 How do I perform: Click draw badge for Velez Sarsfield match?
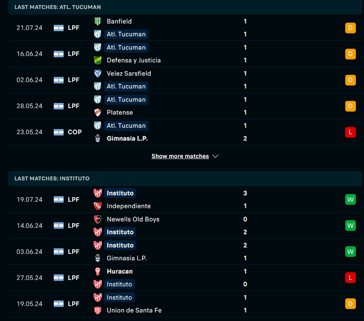coord(350,80)
